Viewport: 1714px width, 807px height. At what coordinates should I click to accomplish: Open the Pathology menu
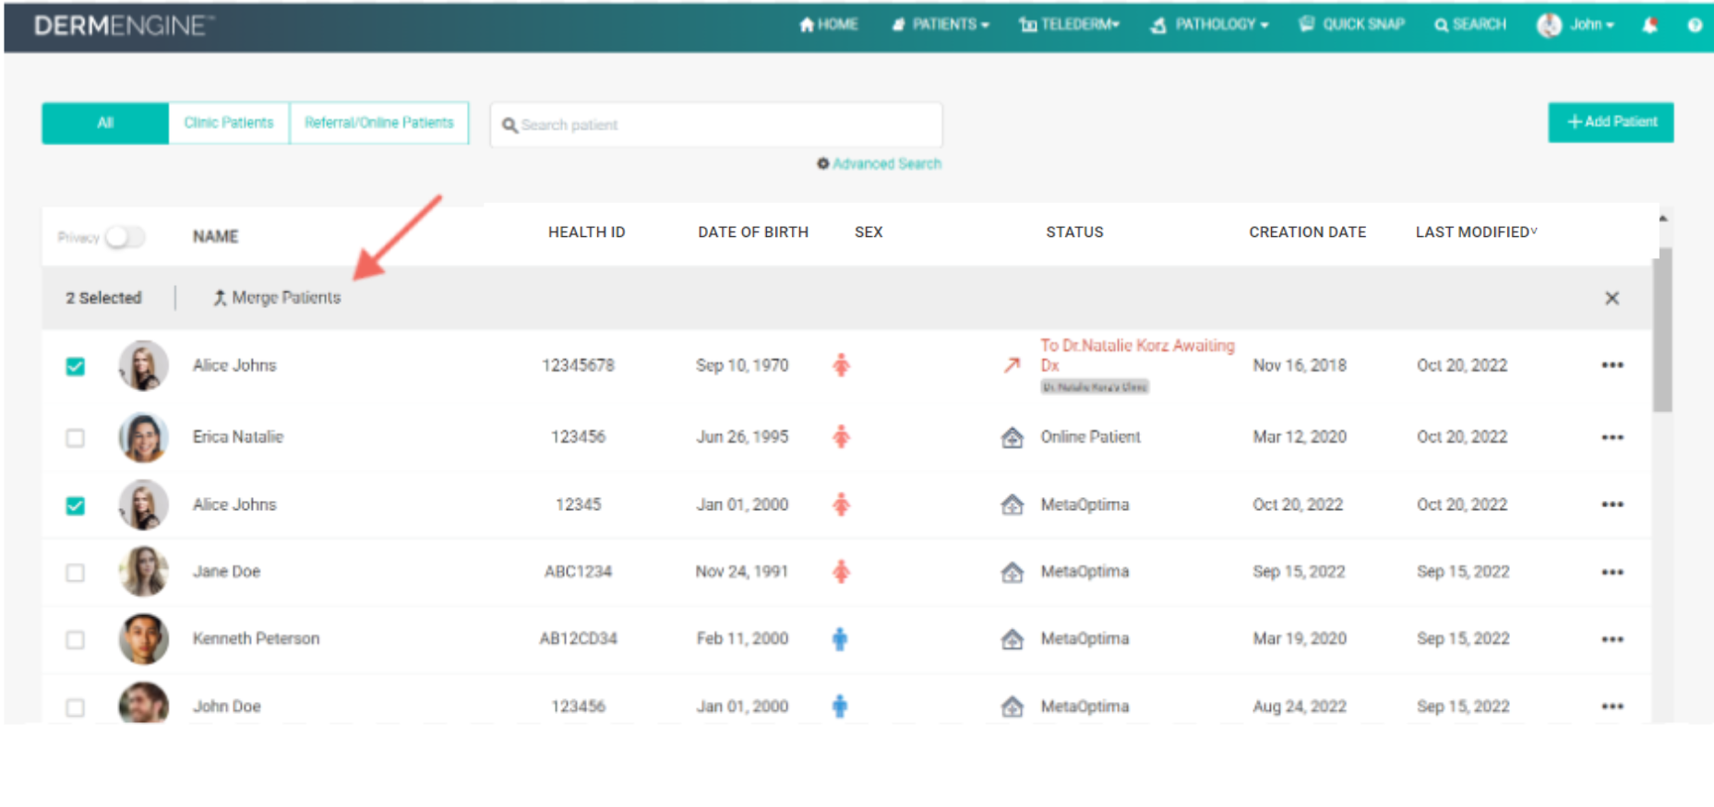click(x=1209, y=25)
